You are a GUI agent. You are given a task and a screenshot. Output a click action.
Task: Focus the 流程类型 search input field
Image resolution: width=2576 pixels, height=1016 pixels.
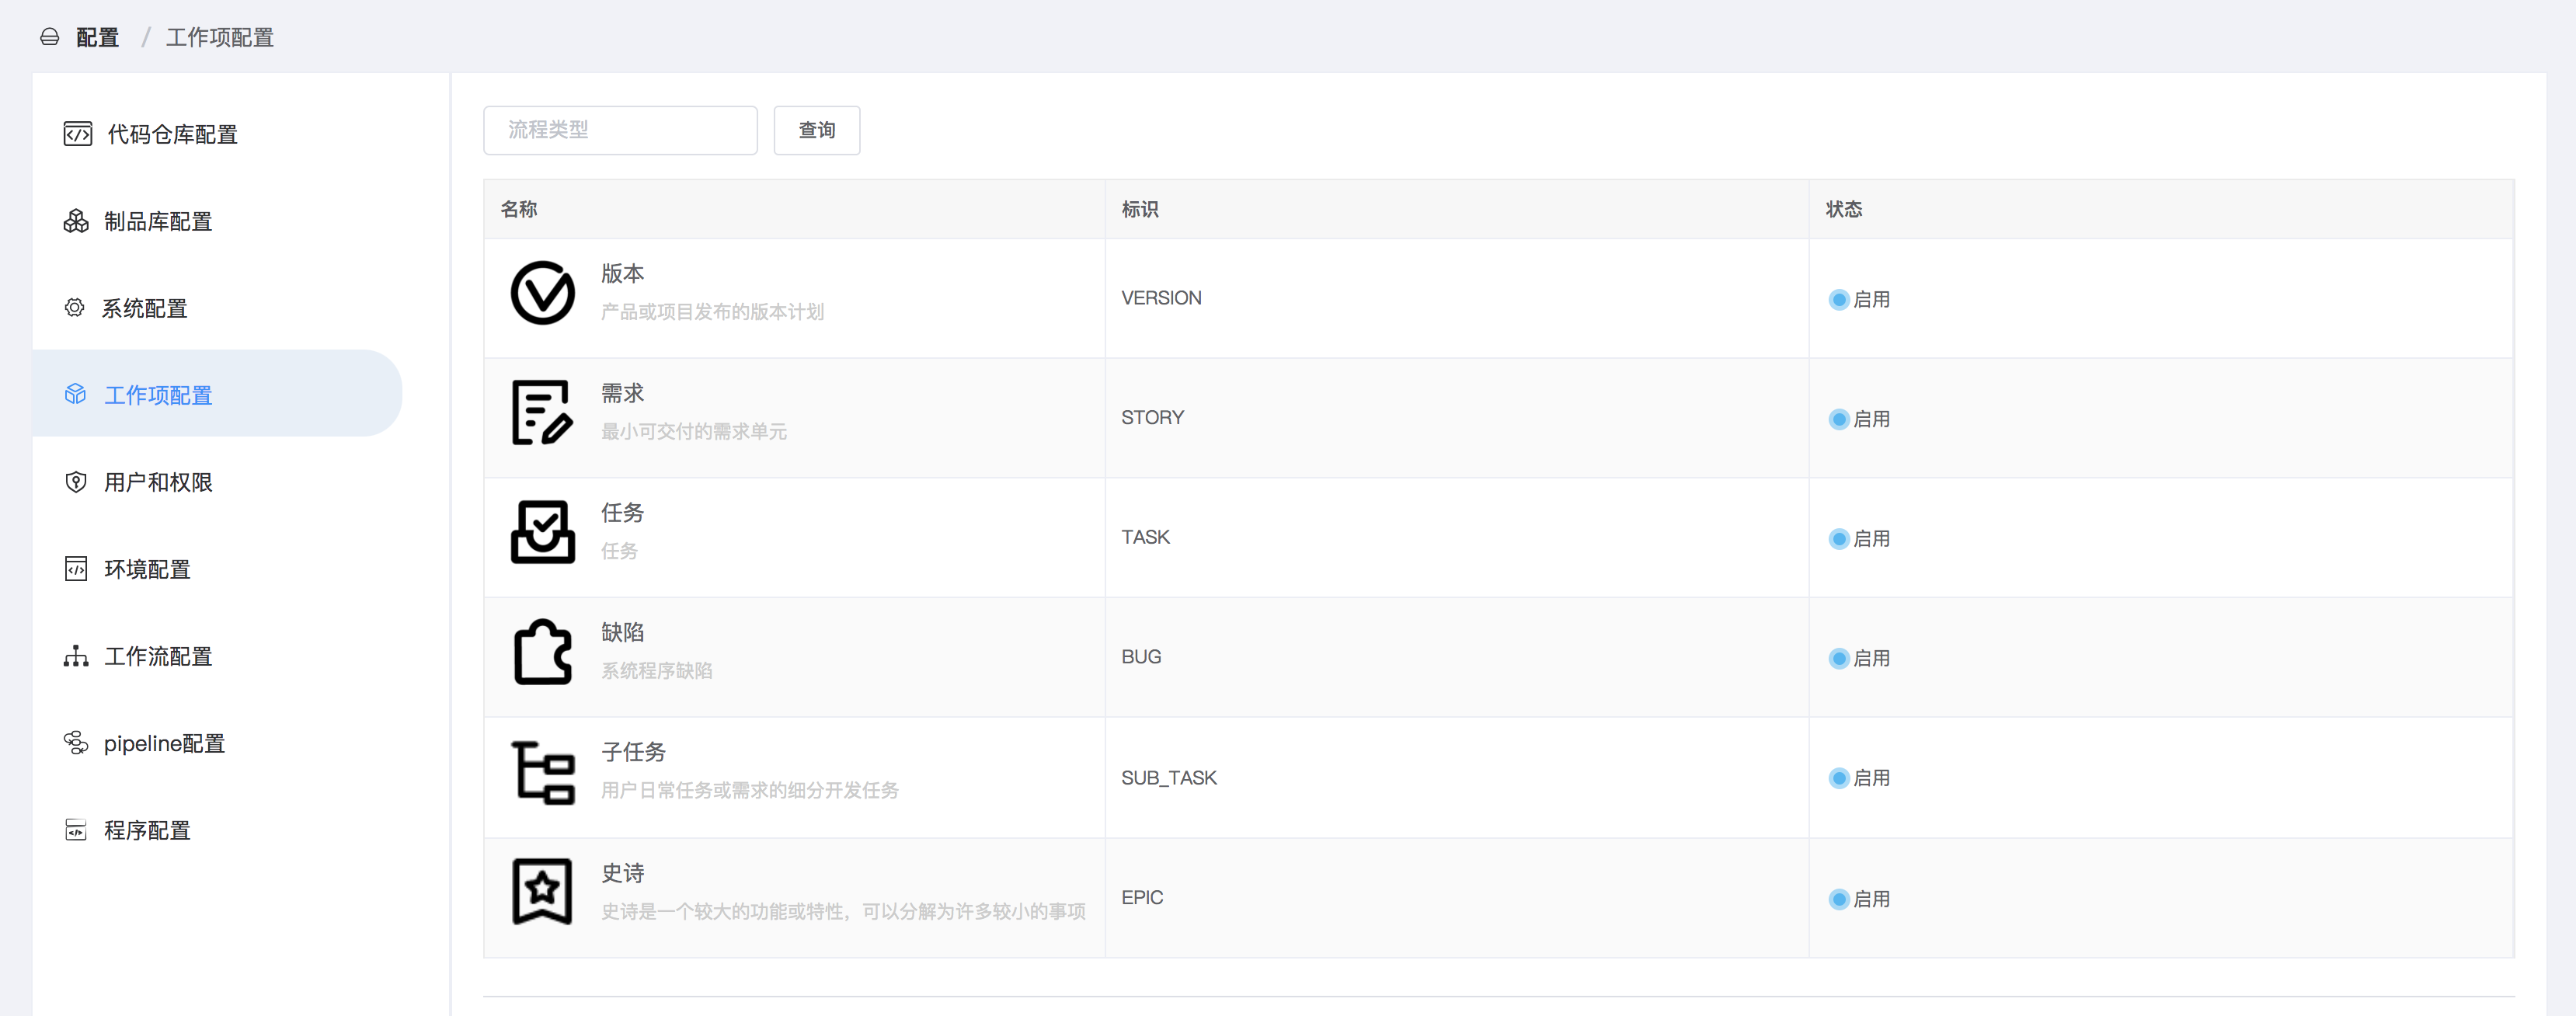[620, 130]
